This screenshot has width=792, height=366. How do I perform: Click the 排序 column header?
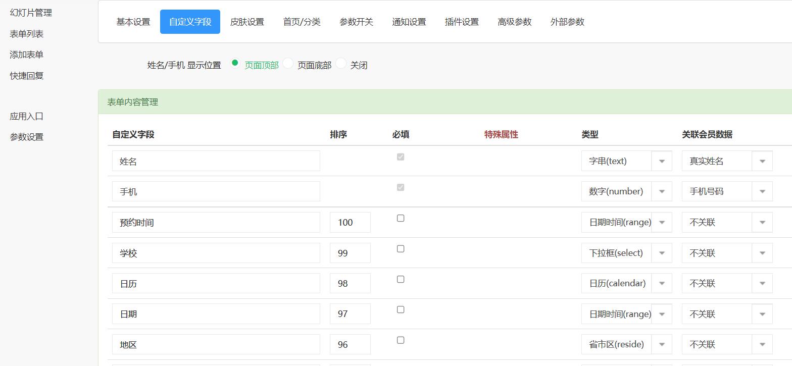click(338, 134)
